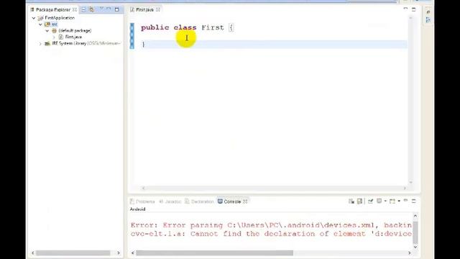Minimize the Console view

tap(405, 201)
